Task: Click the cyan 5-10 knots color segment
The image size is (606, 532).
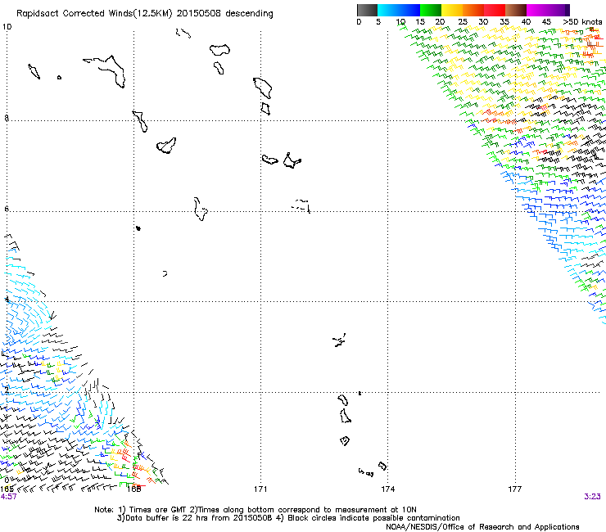Action: (x=388, y=10)
